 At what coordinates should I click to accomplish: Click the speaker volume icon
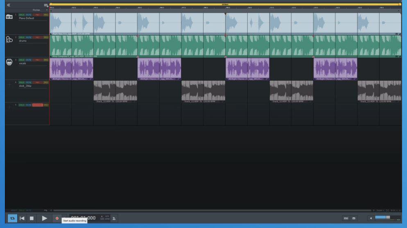click(x=371, y=219)
